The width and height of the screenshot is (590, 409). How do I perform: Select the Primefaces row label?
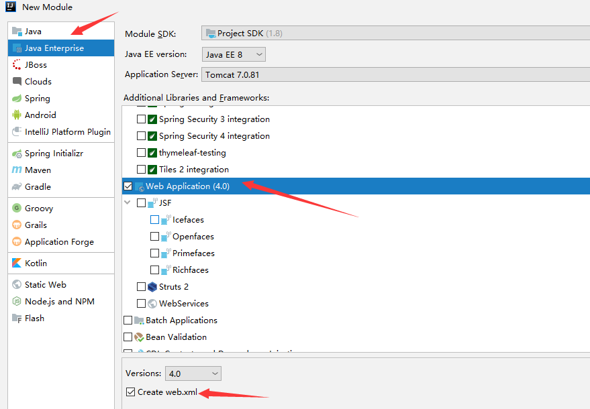[x=193, y=253]
